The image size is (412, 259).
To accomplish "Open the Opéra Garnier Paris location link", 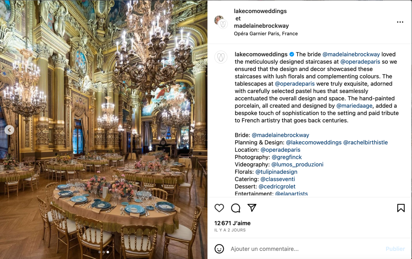I will coord(266,34).
